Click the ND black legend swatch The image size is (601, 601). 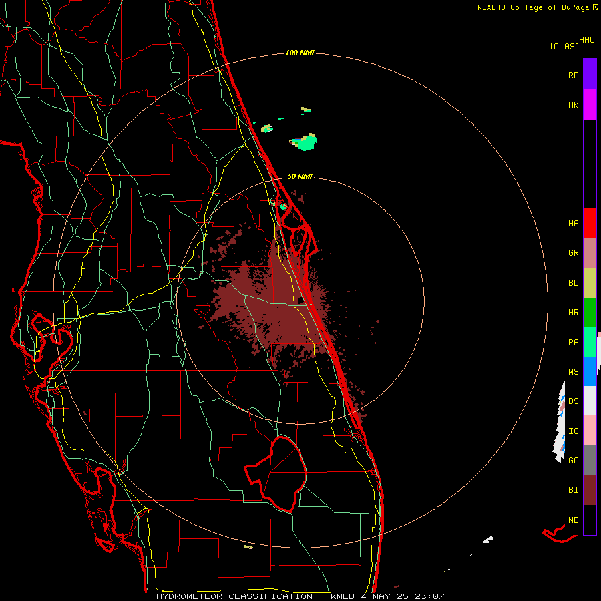pyautogui.click(x=590, y=520)
